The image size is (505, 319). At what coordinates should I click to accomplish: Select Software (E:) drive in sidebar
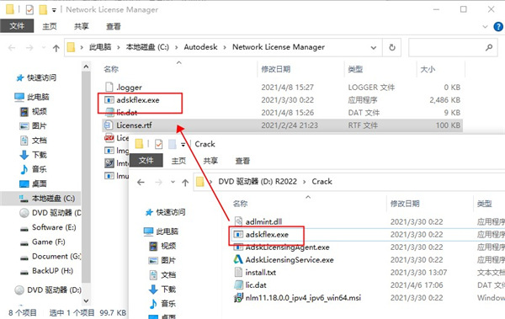48,227
